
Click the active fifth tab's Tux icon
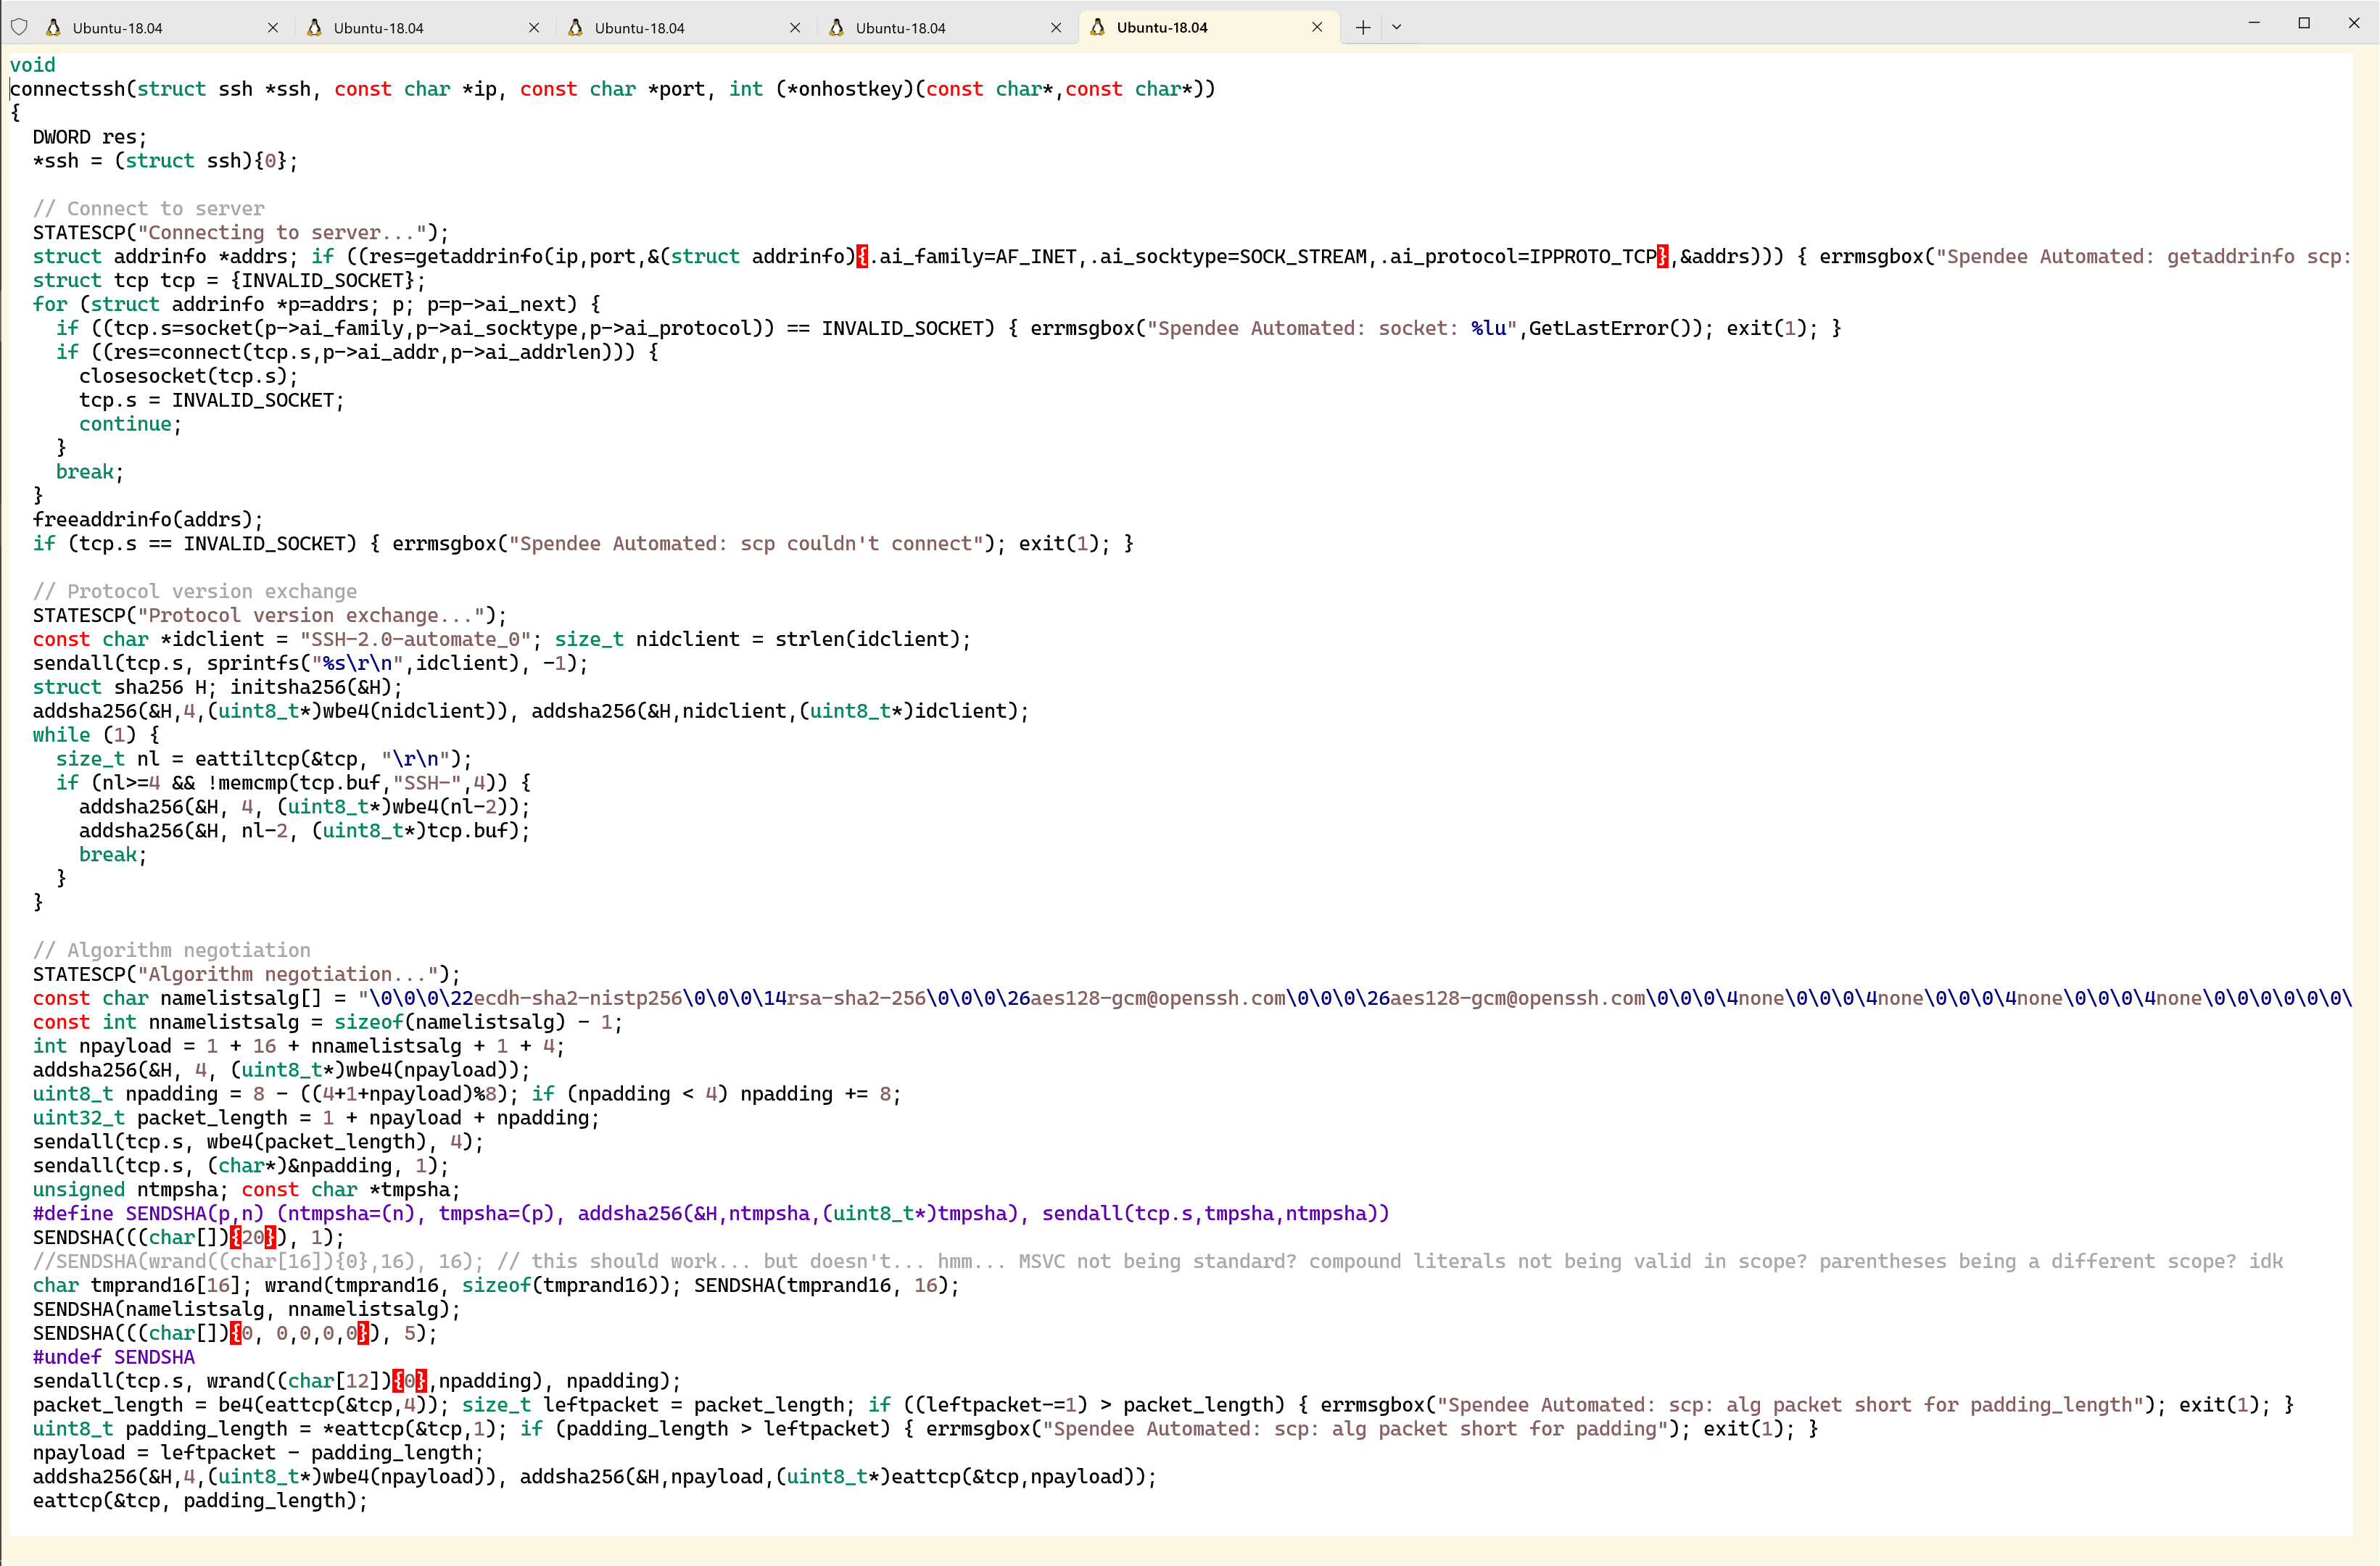tap(1097, 27)
